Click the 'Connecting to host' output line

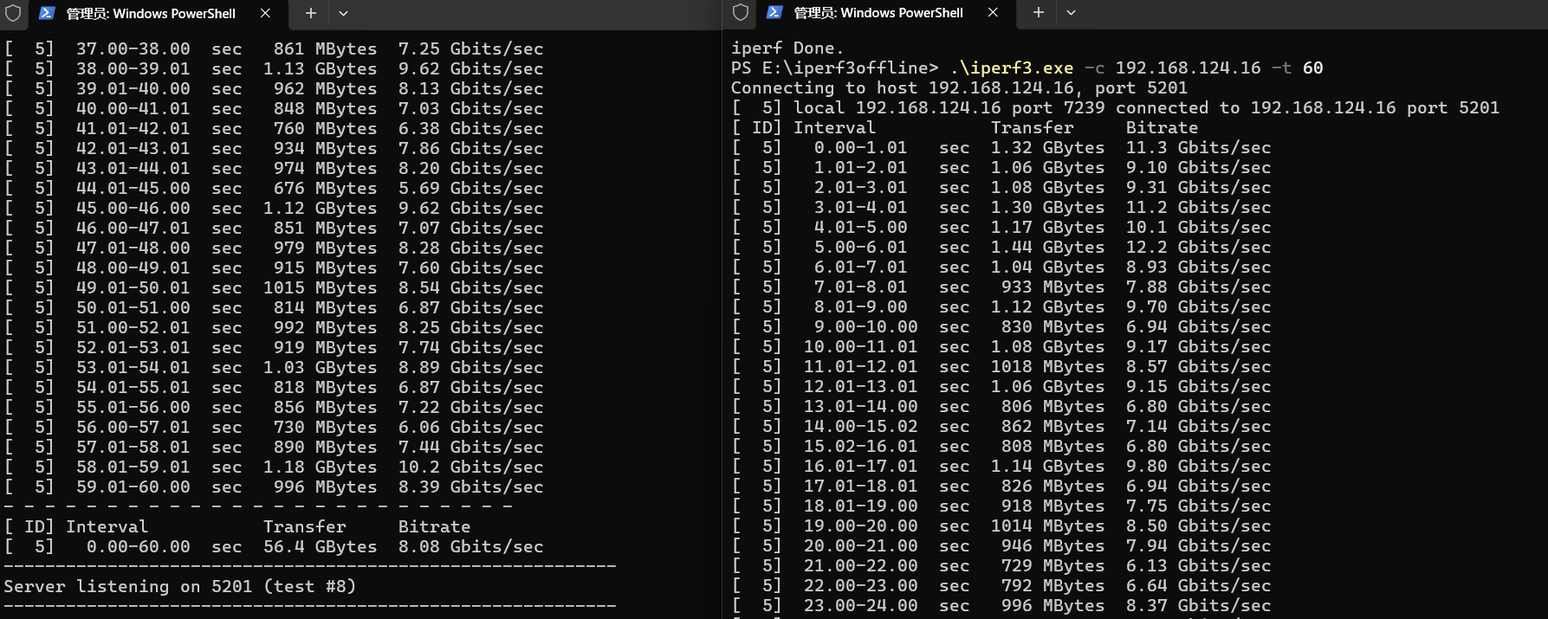pyautogui.click(x=959, y=87)
